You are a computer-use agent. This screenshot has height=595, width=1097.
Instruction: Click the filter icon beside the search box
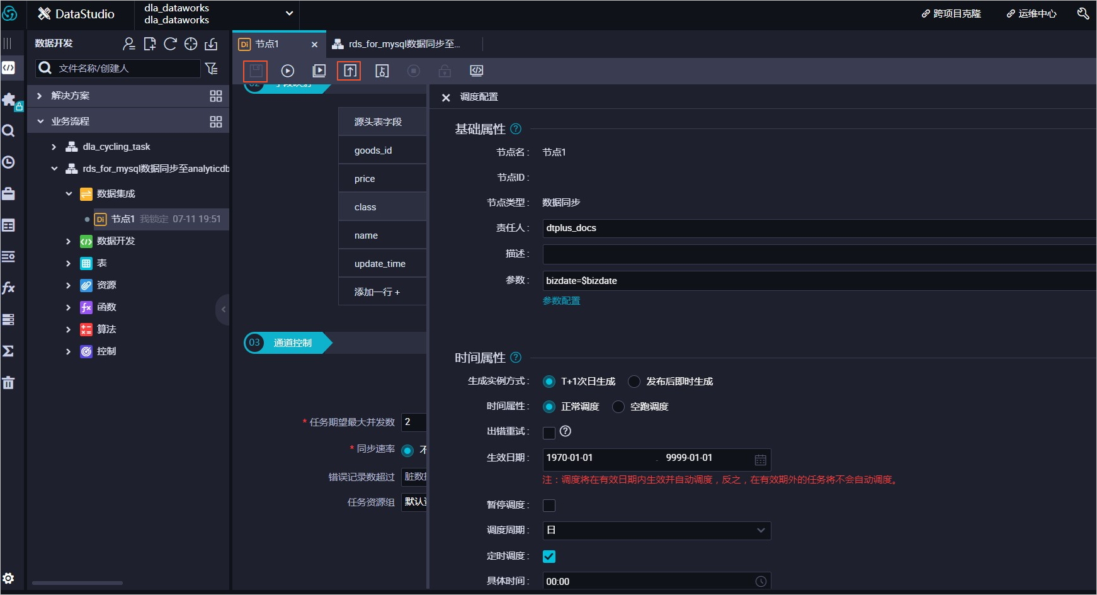(212, 68)
